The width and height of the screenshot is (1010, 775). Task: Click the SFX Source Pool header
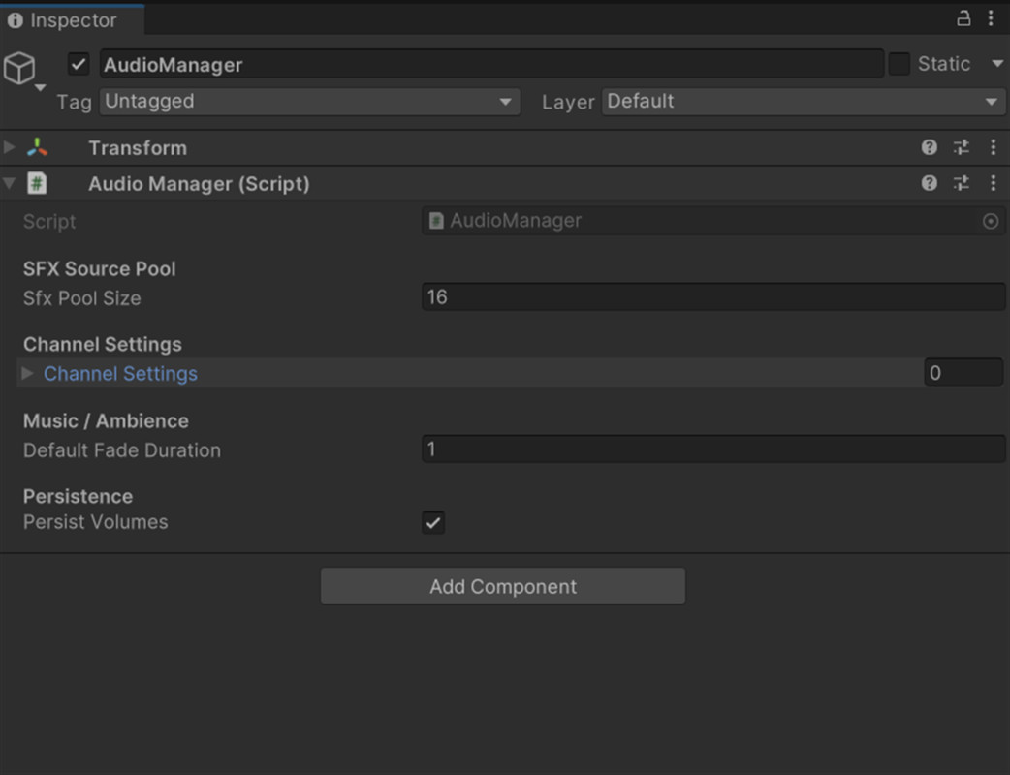(99, 269)
